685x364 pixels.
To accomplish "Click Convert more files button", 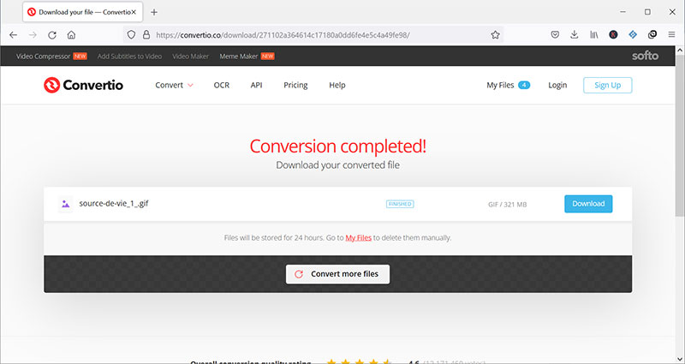I will [x=338, y=274].
